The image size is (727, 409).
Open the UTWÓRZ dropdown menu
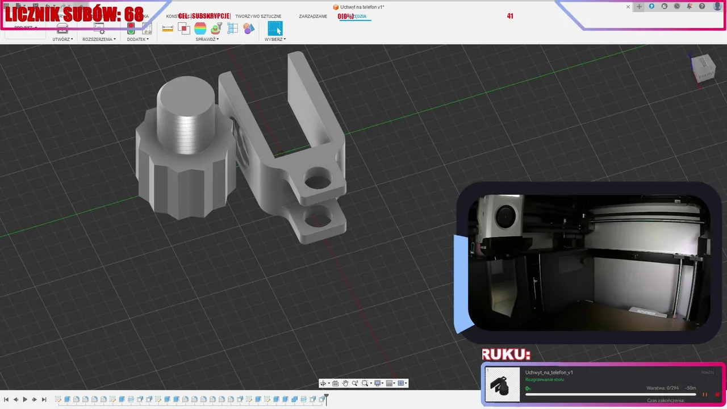pos(62,39)
